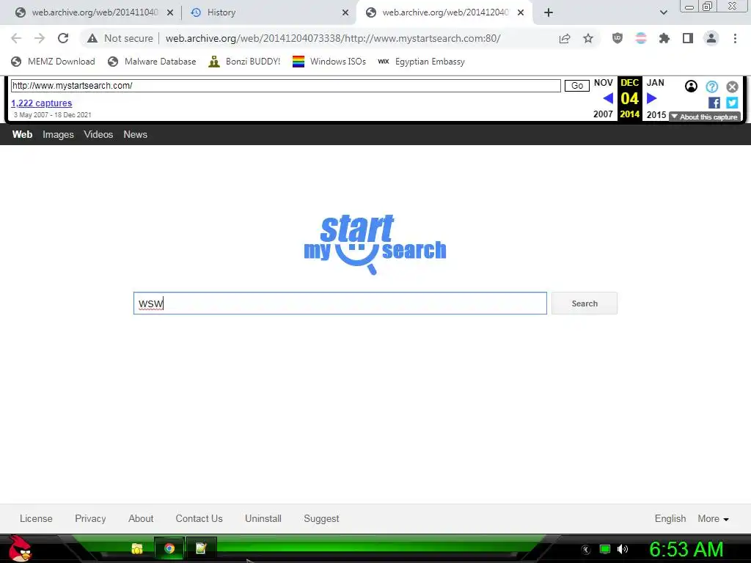Click the Chrome taskbar icon
Viewport: 751px width, 563px height.
[169, 548]
